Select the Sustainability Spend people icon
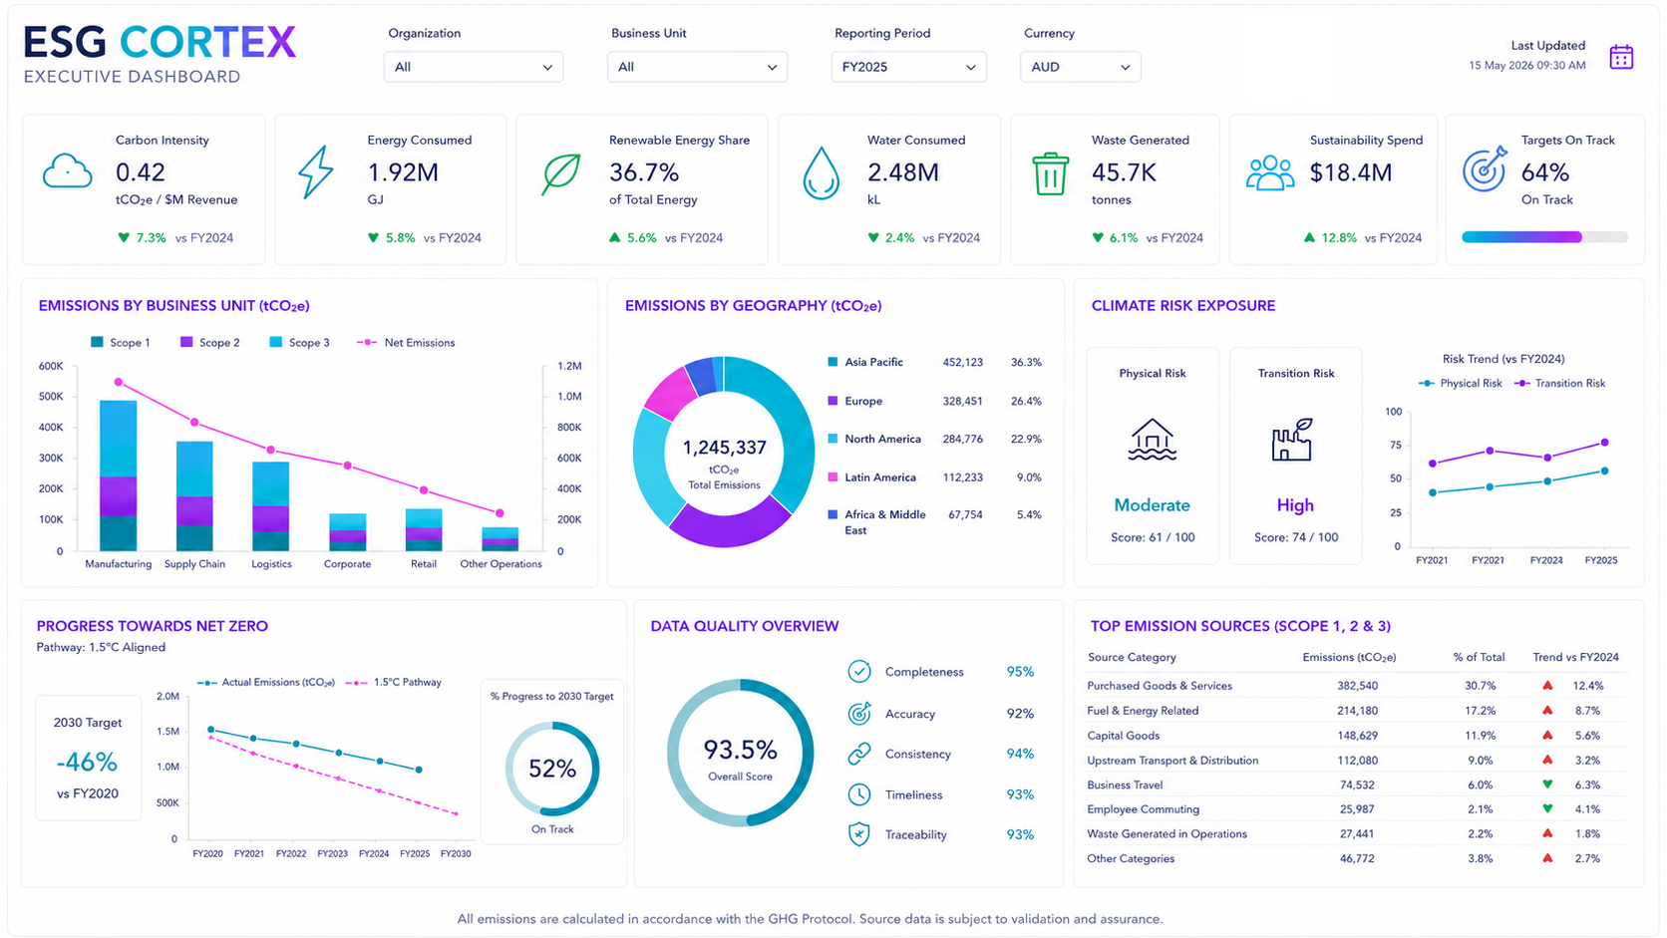Image resolution: width=1667 pixels, height=938 pixels. 1270,173
